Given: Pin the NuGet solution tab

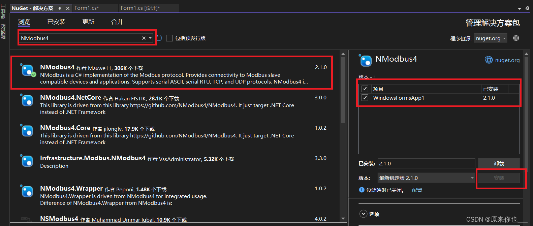Looking at the screenshot, I should [60, 8].
